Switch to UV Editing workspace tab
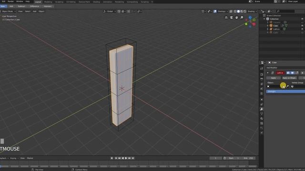 click(x=71, y=2)
